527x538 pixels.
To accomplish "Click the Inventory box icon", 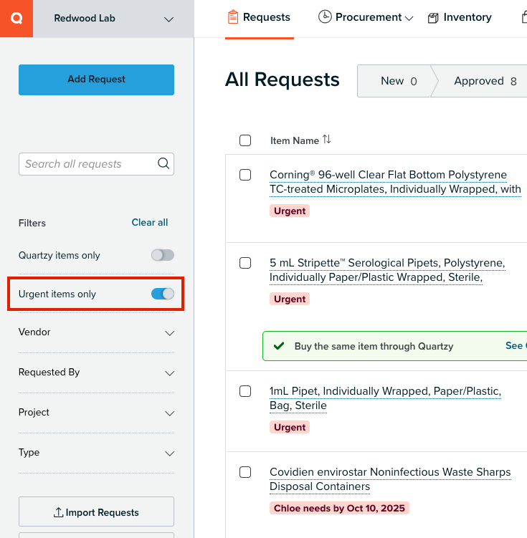I will [x=433, y=18].
